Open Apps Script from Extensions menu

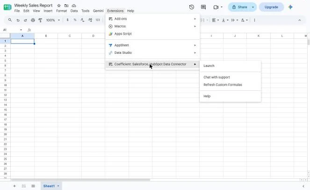[152, 34]
